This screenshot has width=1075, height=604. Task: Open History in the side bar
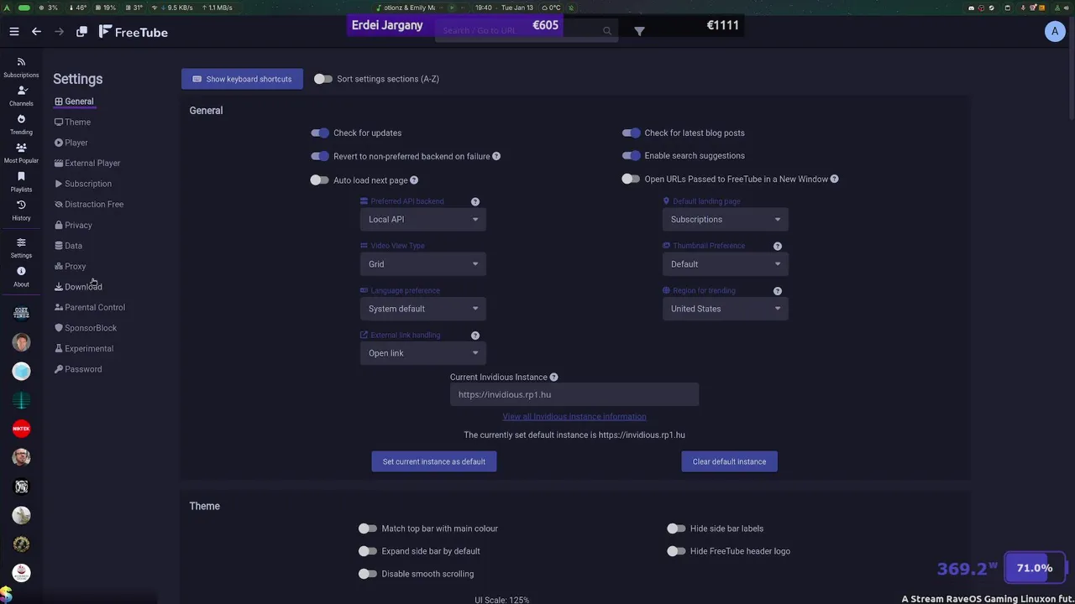21,210
